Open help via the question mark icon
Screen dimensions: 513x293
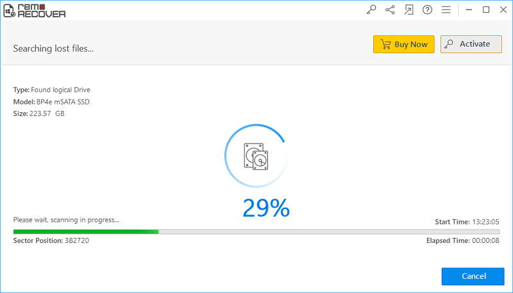tap(428, 10)
